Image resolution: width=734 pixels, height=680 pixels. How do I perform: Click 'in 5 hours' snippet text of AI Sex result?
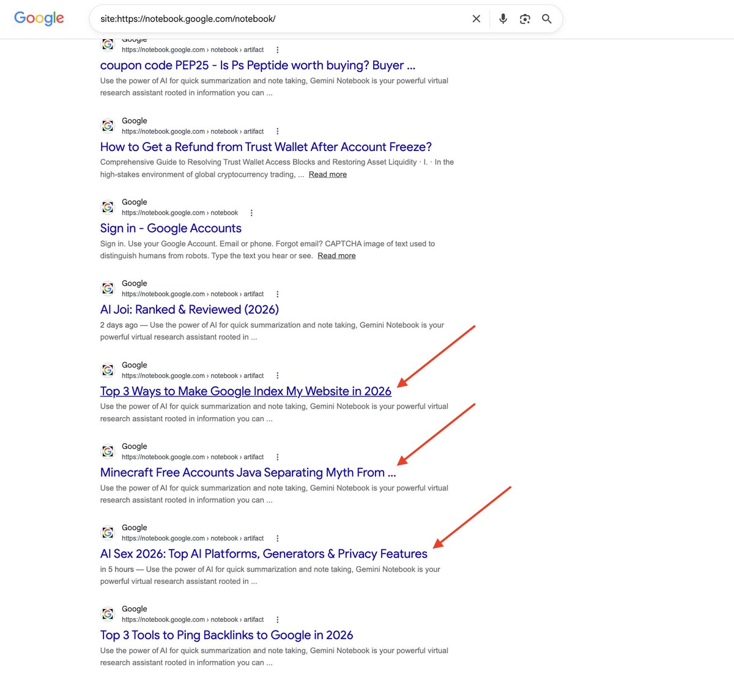pyautogui.click(x=117, y=569)
